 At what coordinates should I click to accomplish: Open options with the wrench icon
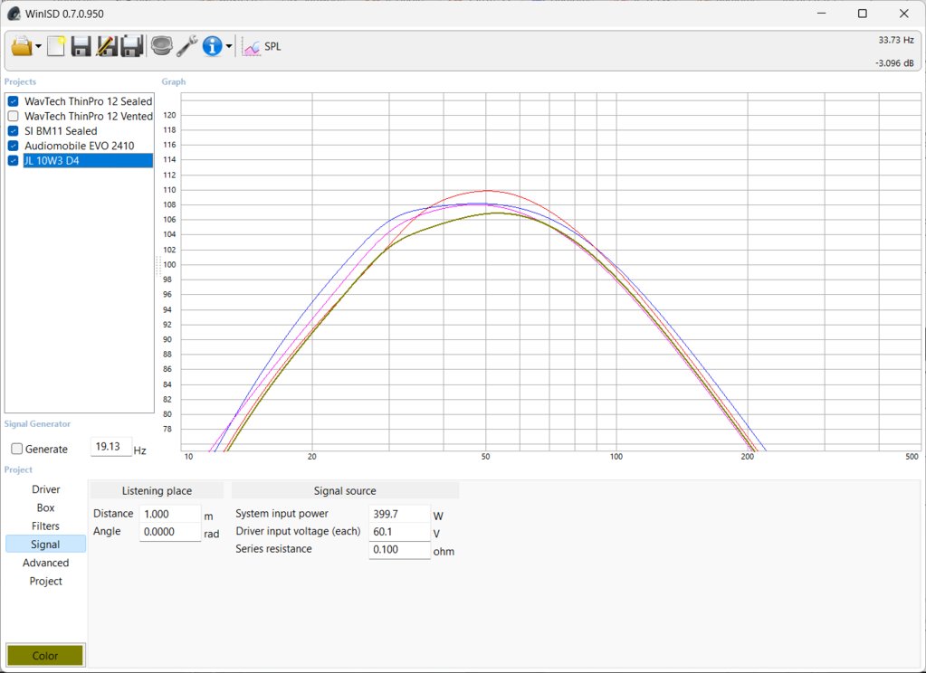tap(187, 46)
